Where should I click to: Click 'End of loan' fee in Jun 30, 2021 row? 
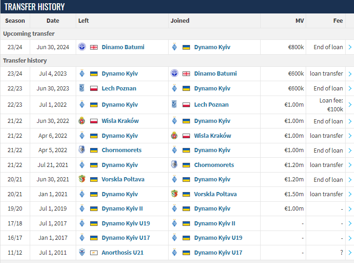click(328, 180)
